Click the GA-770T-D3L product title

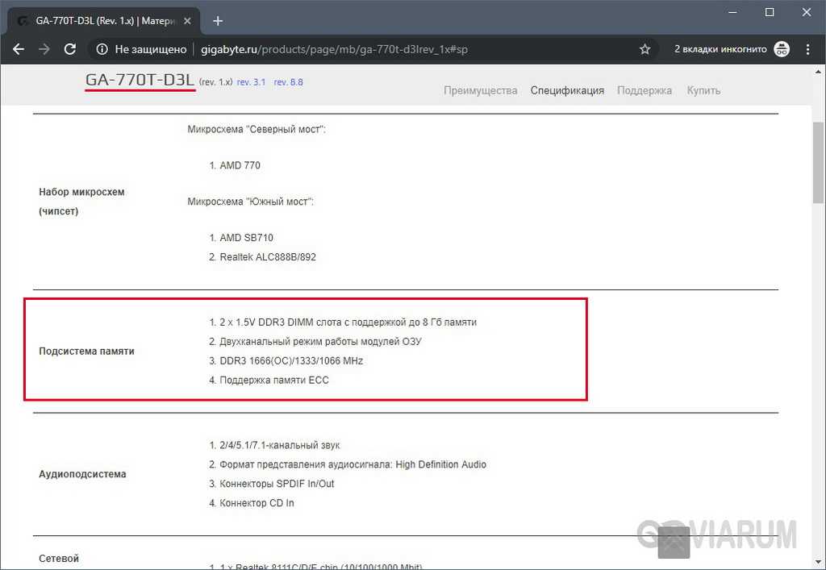(140, 80)
